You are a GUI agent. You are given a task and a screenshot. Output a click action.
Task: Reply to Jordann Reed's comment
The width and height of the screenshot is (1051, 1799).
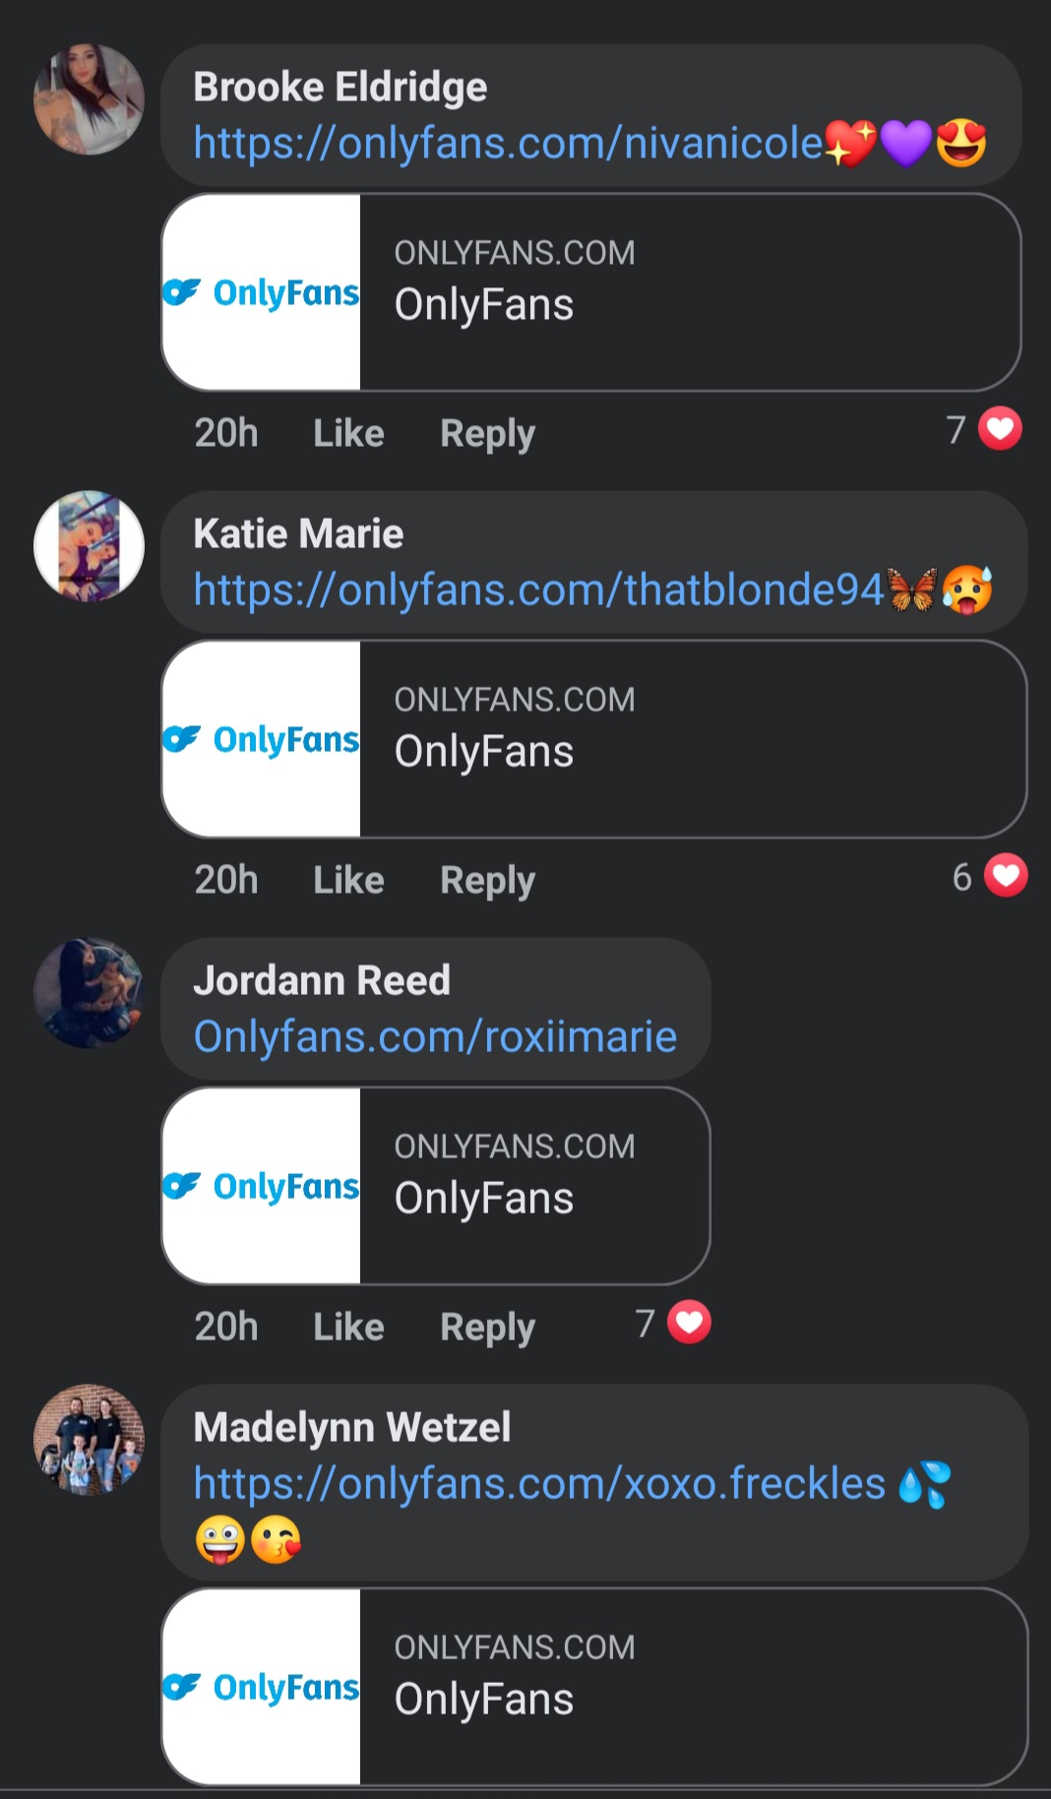(x=487, y=1327)
